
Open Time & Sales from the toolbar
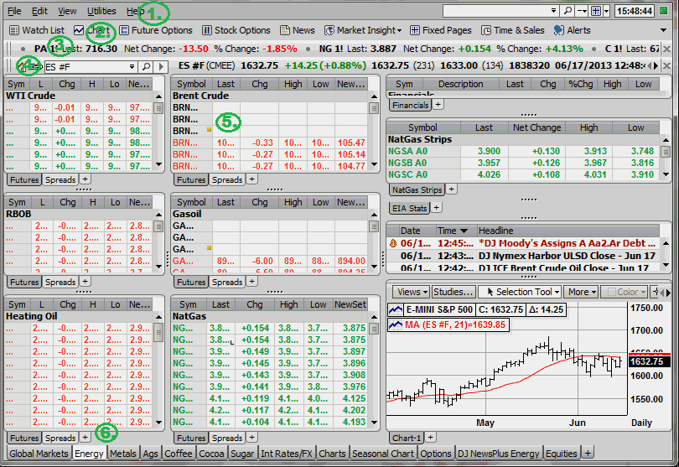click(513, 30)
